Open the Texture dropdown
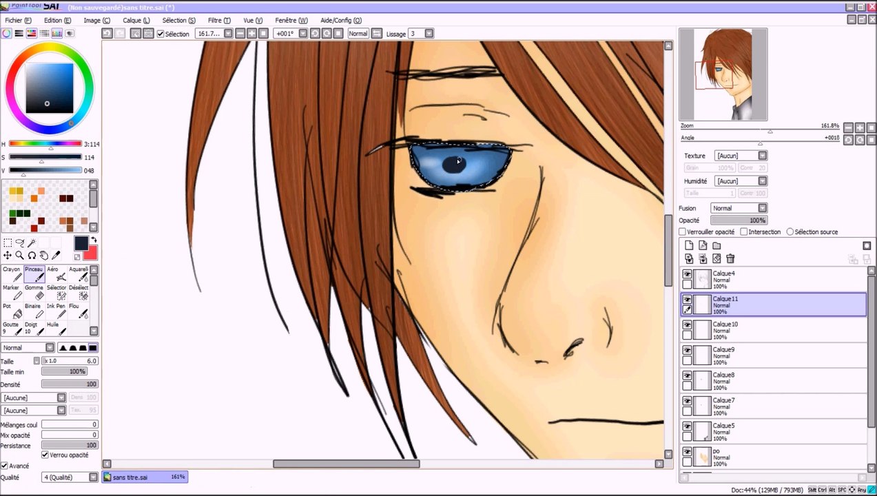Screen dimensions: 877x496 tap(741, 156)
